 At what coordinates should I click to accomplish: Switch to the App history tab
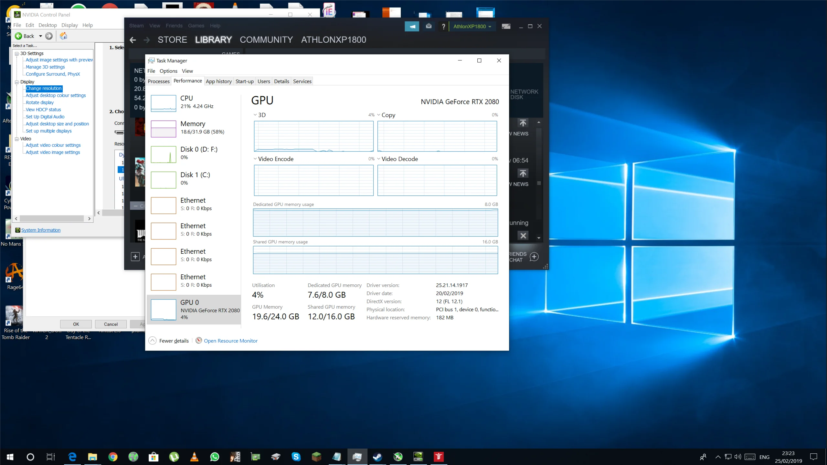(219, 81)
